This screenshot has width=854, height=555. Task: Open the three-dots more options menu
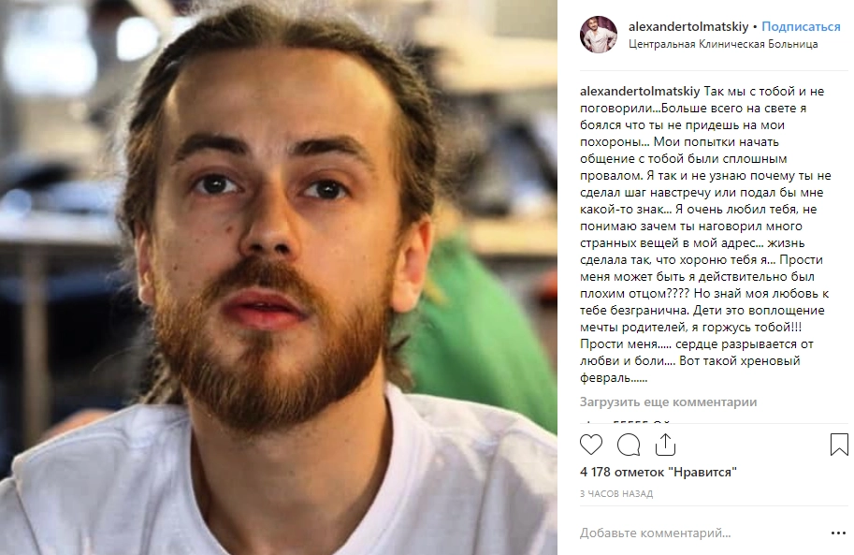click(838, 533)
